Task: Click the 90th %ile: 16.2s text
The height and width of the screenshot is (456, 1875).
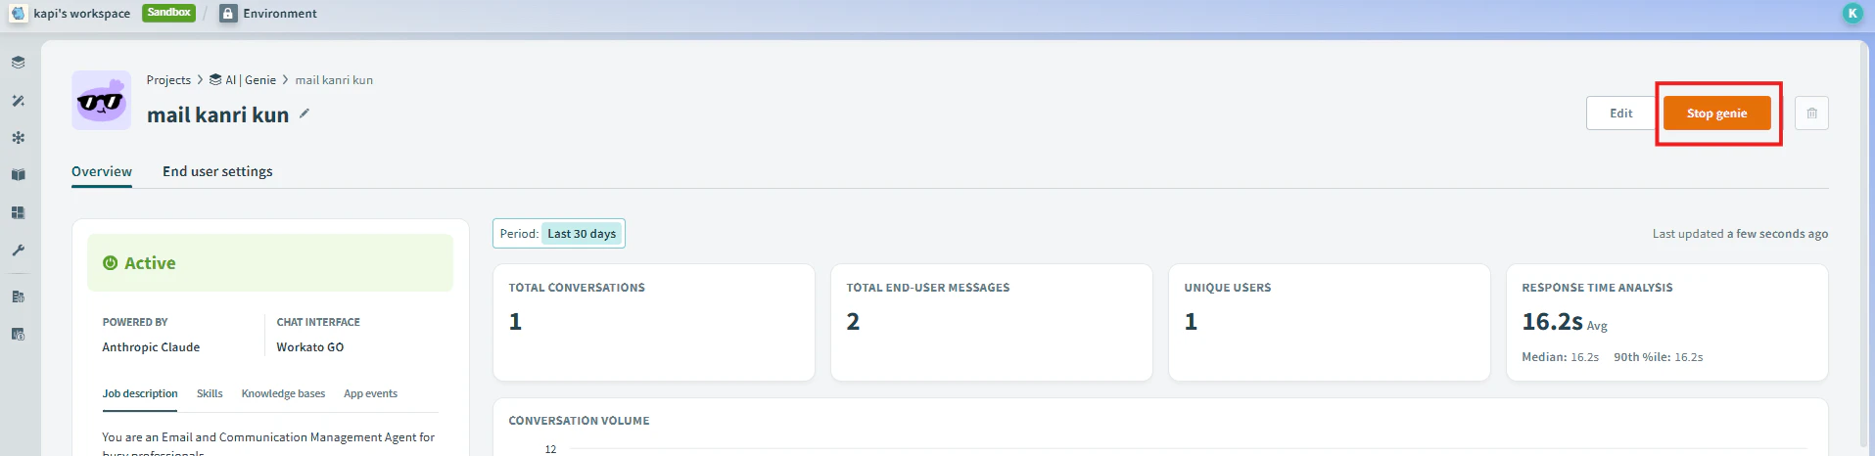Action: pos(1658,357)
